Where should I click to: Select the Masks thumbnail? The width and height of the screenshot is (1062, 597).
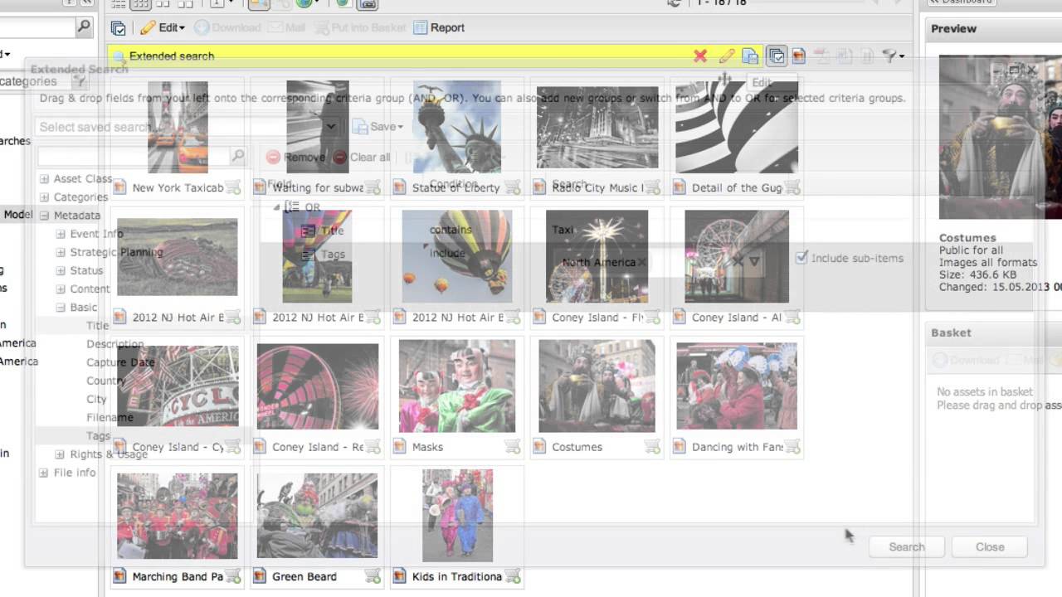(456, 386)
